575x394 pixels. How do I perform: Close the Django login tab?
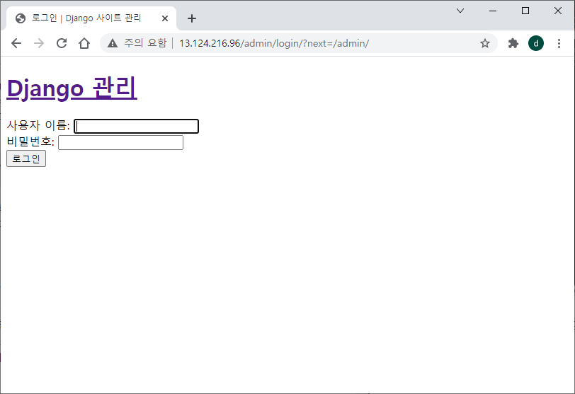pyautogui.click(x=165, y=18)
